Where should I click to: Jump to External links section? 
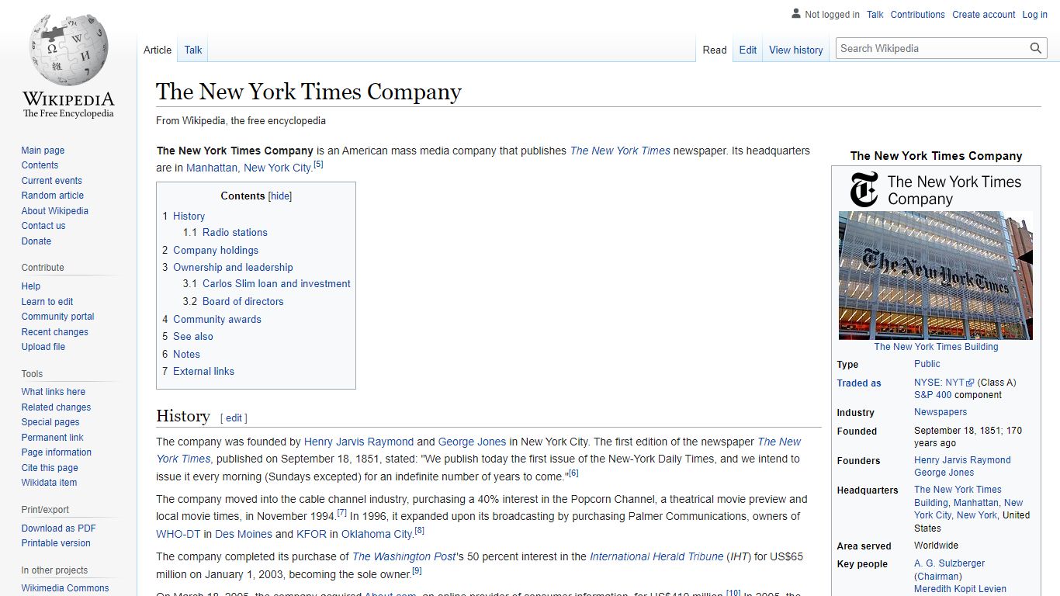coord(203,372)
